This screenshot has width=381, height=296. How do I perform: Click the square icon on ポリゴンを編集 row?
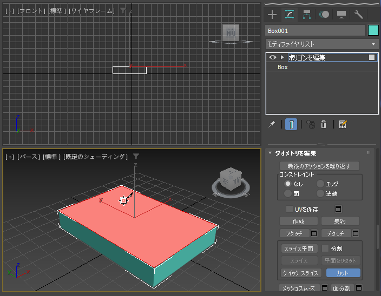372,57
